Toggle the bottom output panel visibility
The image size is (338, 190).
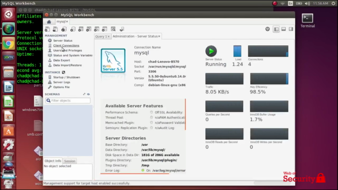284,29
